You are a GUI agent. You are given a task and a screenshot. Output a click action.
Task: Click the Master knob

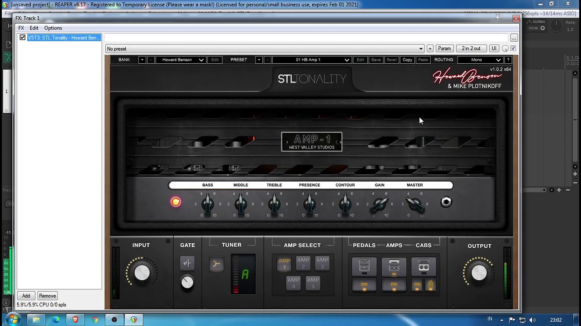point(415,204)
